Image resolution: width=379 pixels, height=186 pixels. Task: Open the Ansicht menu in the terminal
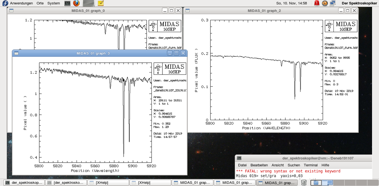click(277, 165)
